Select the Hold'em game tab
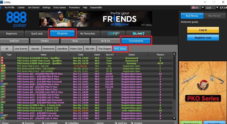227x124 pixels. click(14, 41)
